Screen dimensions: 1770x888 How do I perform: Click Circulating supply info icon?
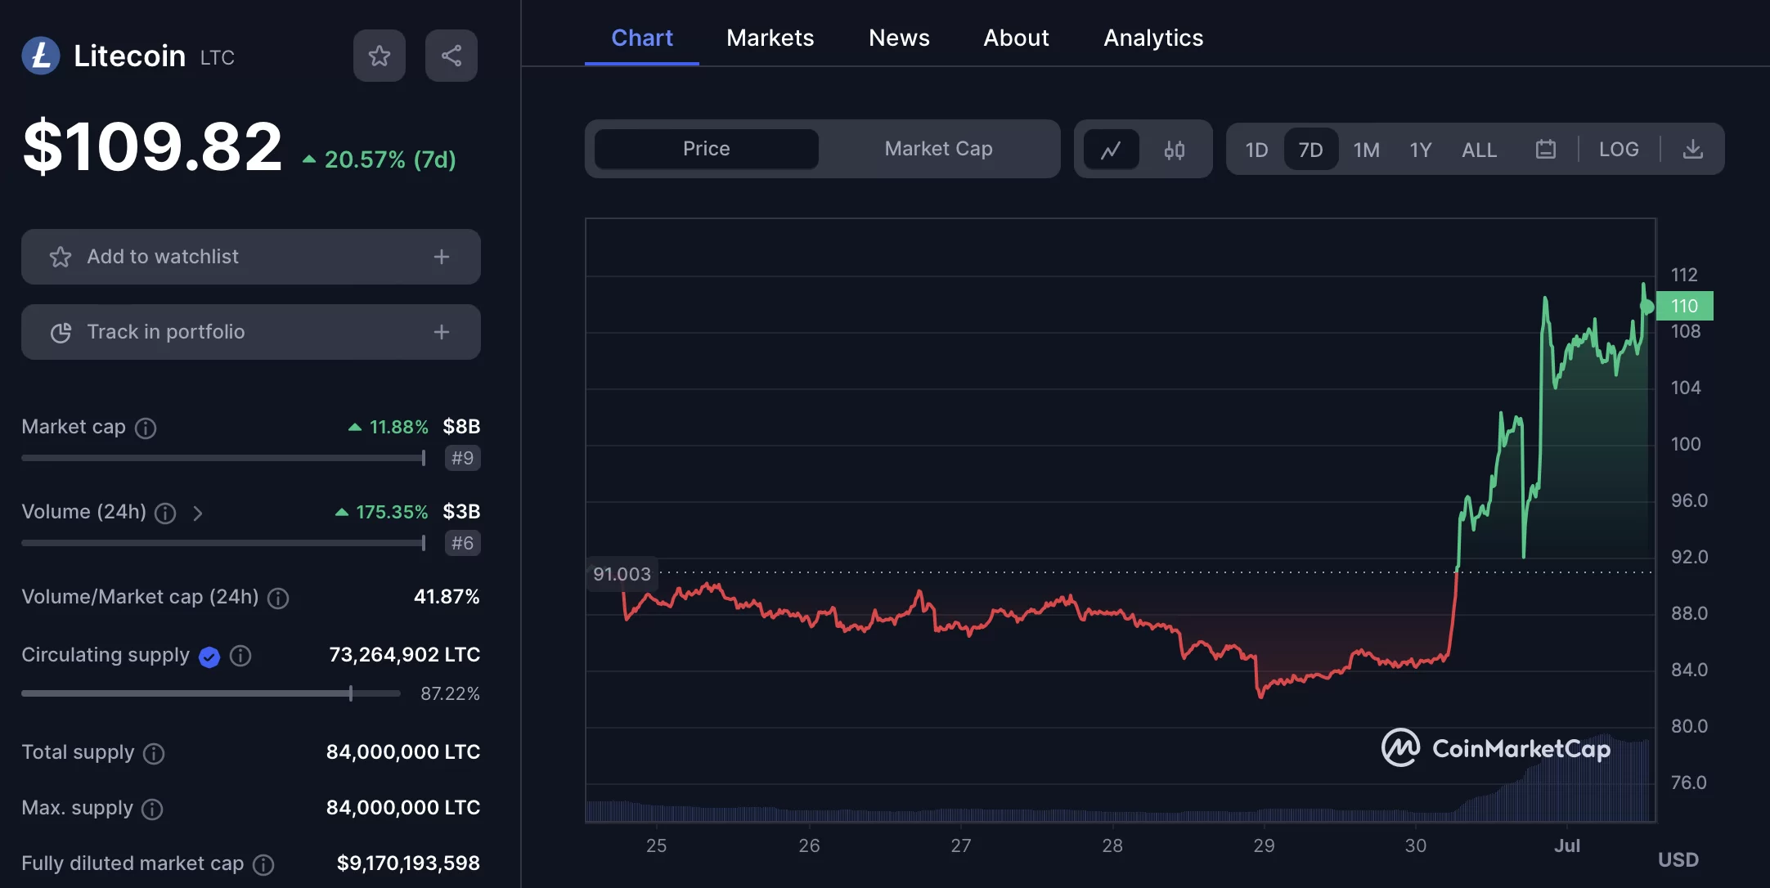pos(240,656)
